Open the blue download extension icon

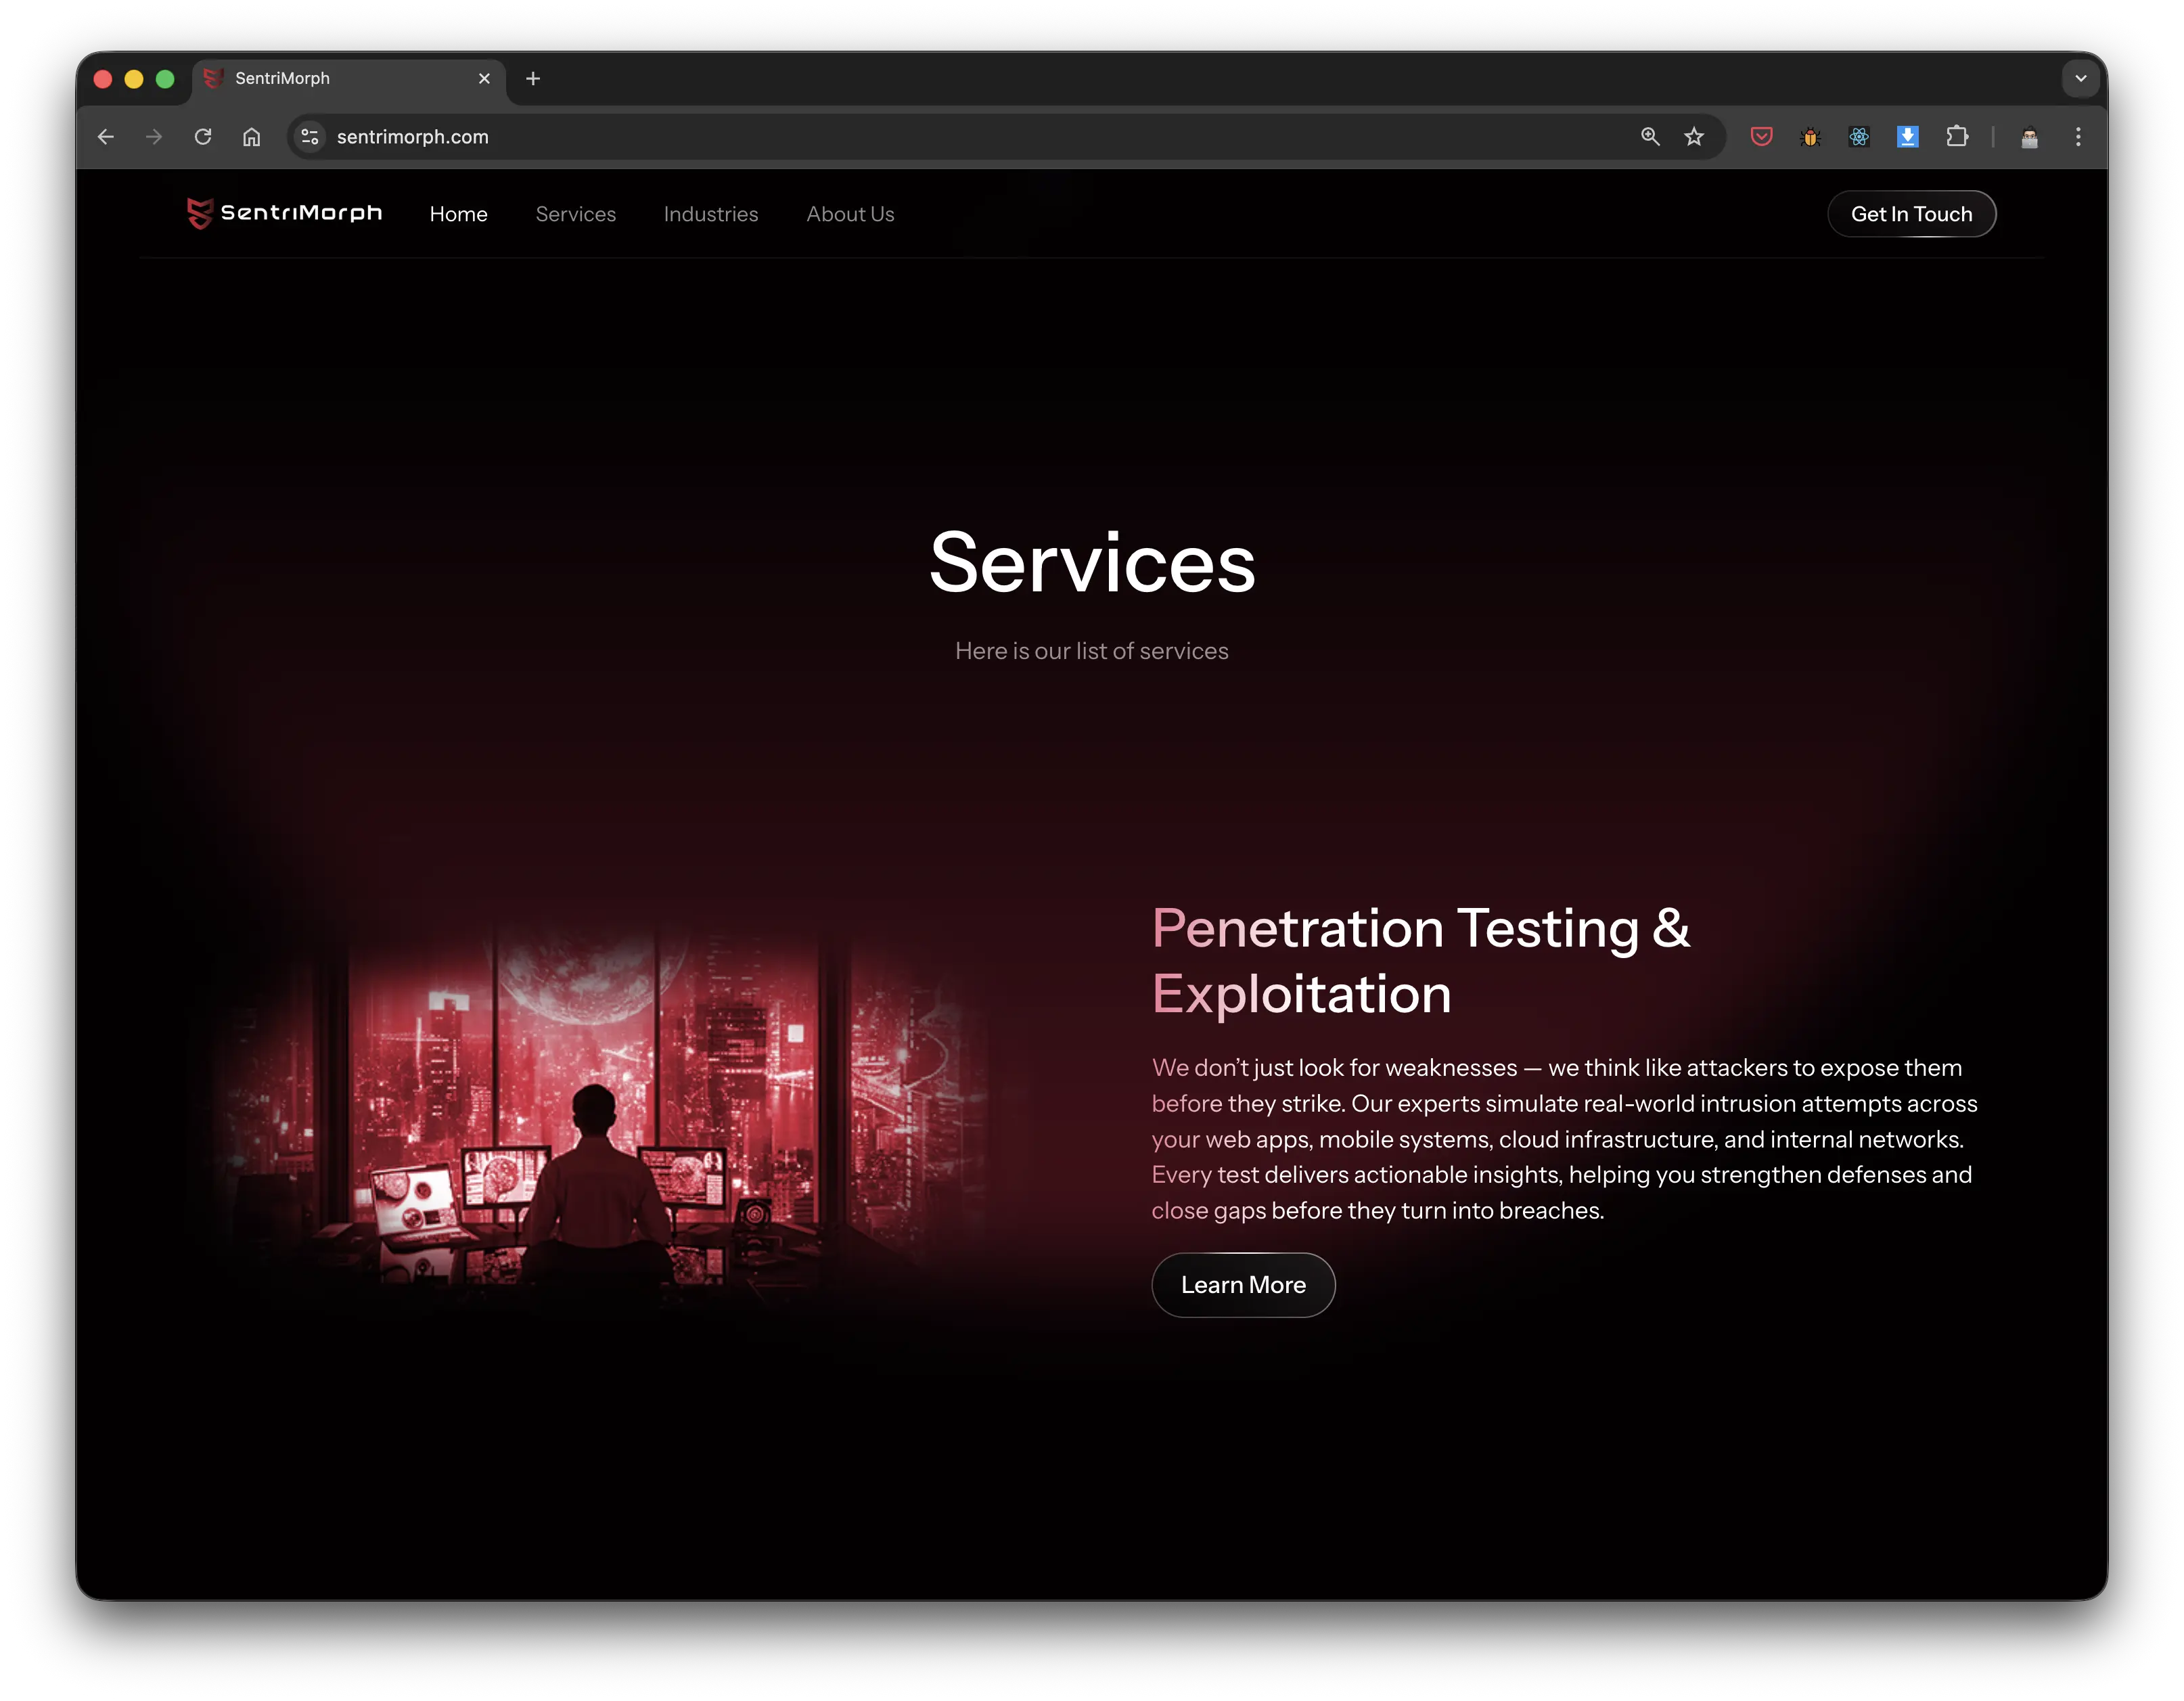coord(1908,137)
